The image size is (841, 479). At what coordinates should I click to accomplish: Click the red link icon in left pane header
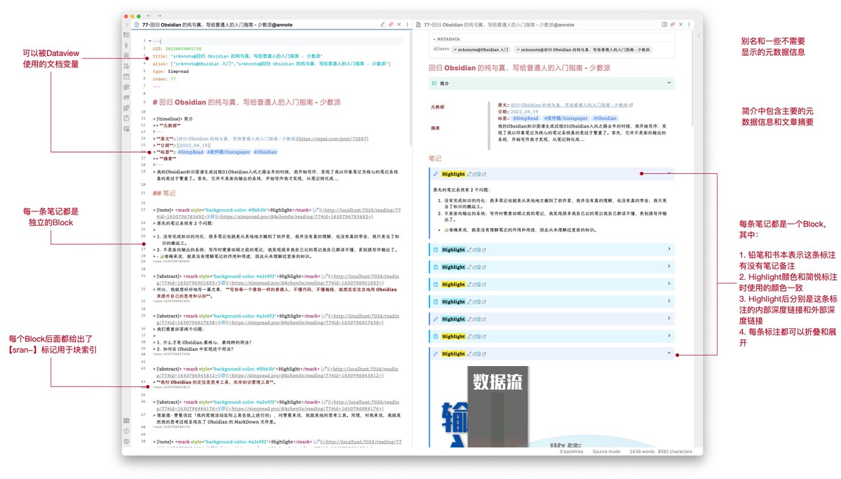391,25
